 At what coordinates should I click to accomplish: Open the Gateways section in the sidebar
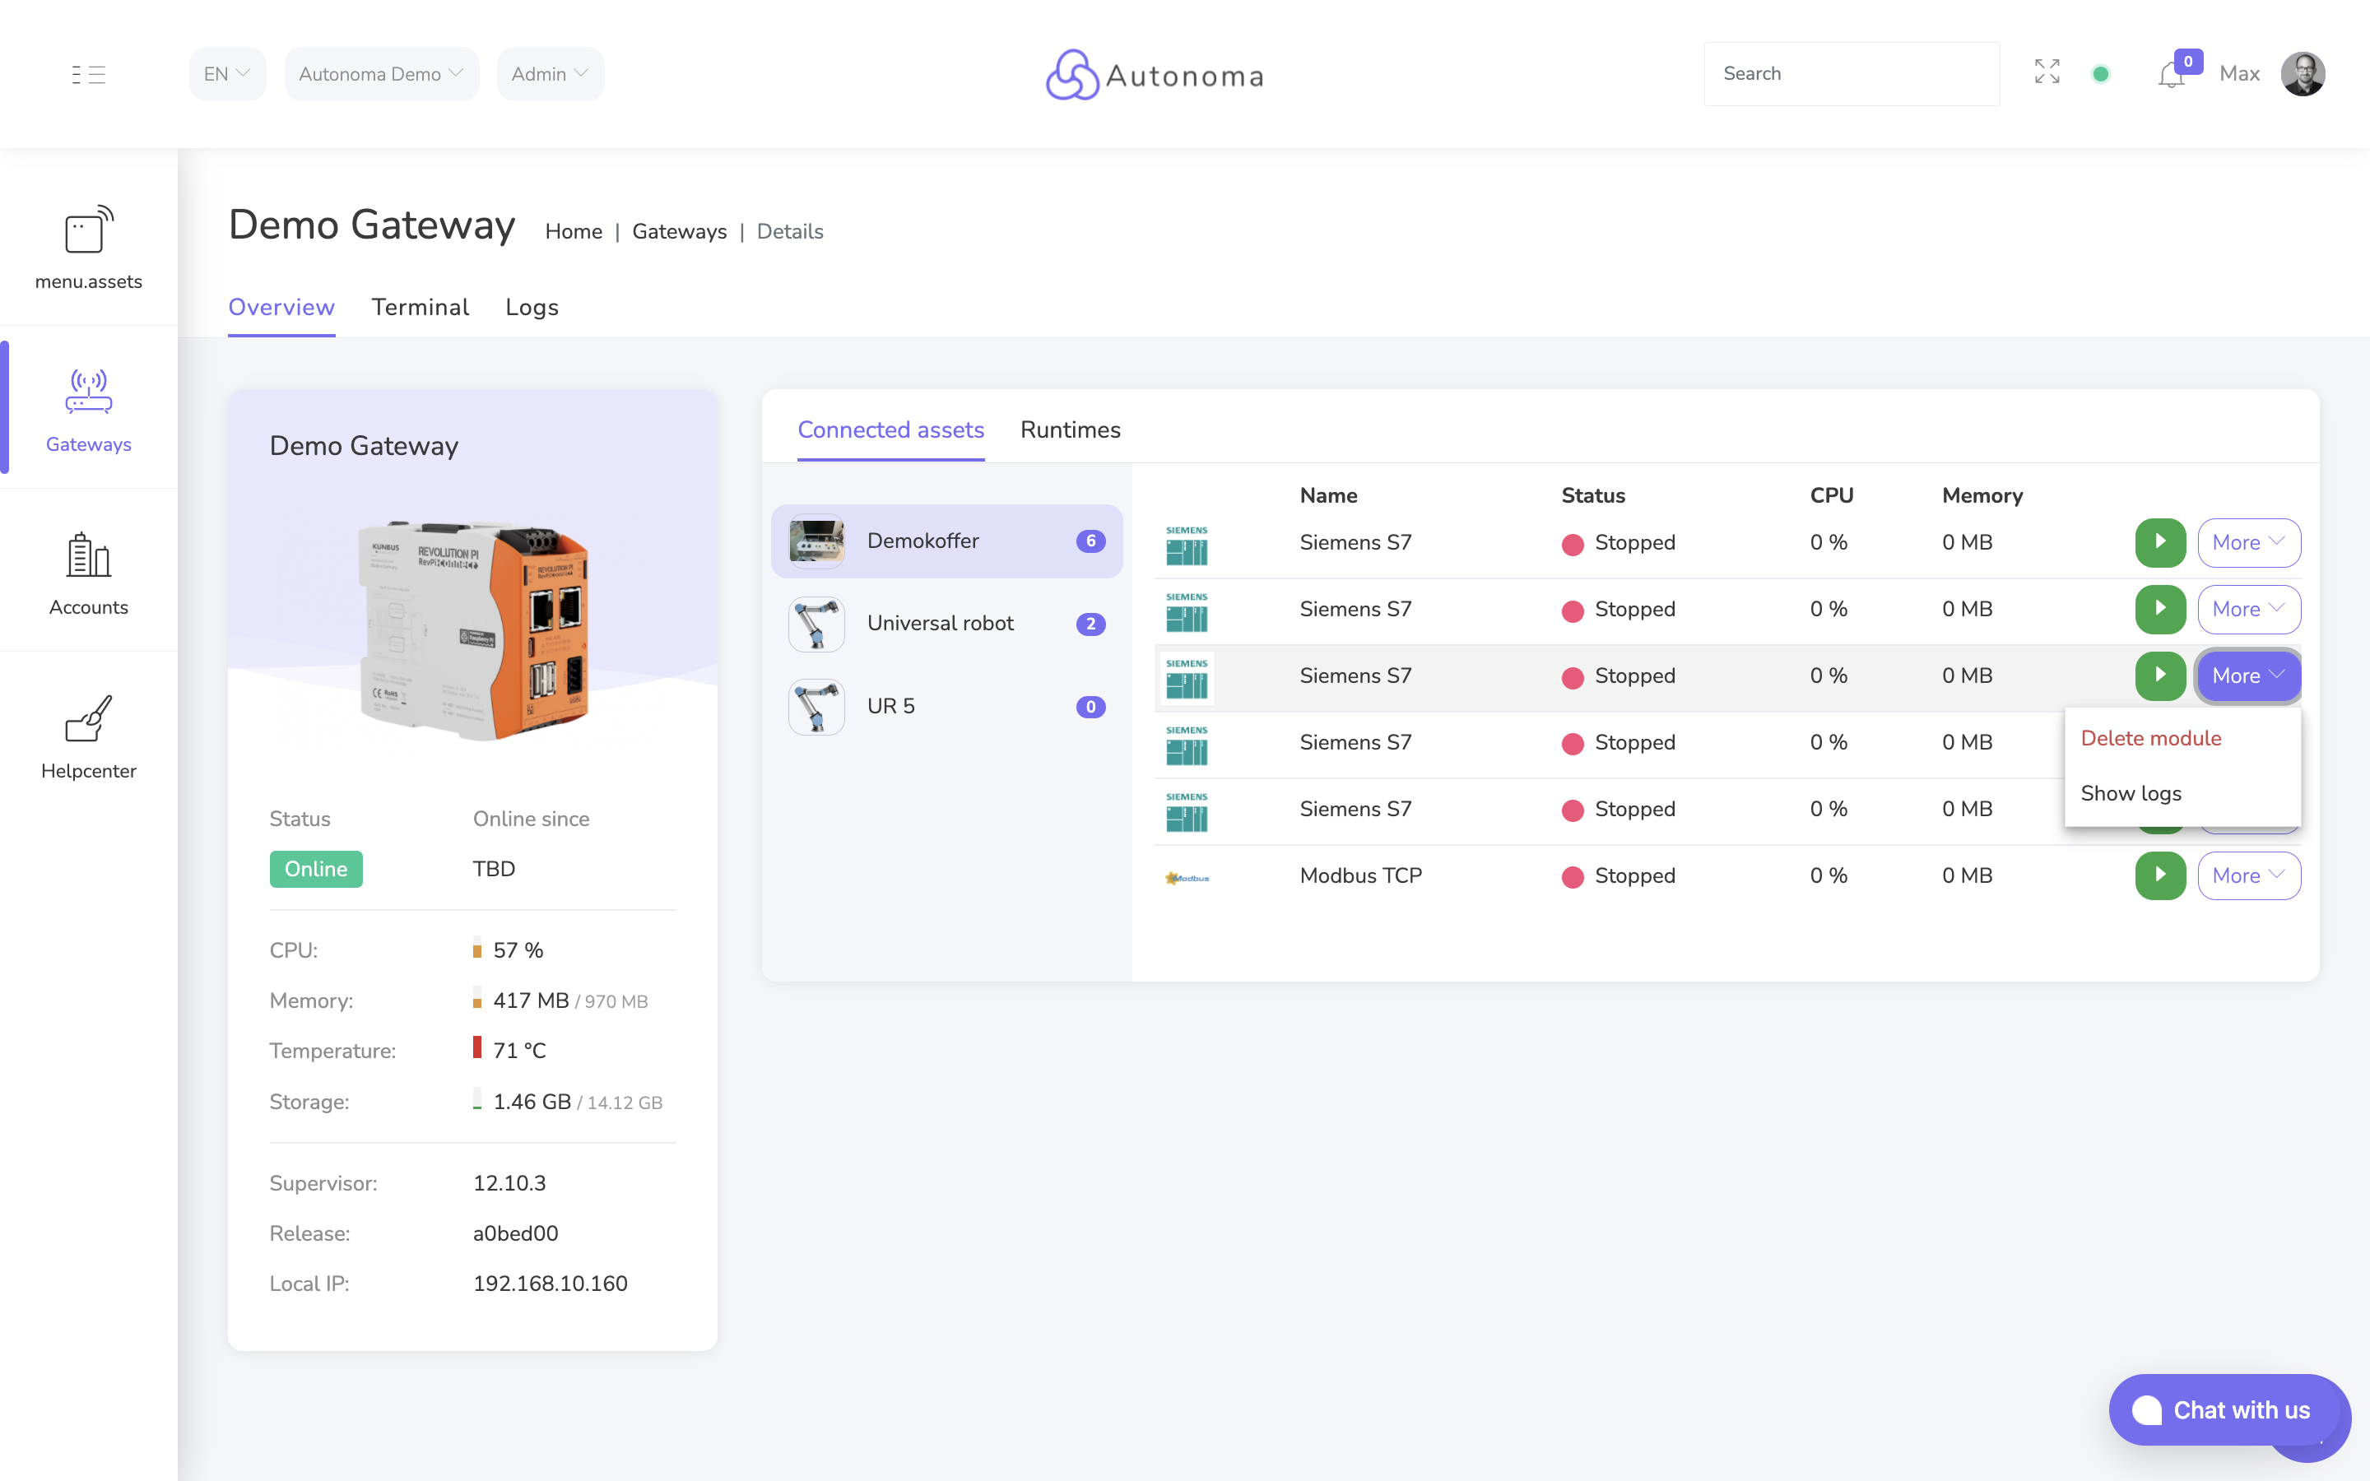click(x=88, y=411)
